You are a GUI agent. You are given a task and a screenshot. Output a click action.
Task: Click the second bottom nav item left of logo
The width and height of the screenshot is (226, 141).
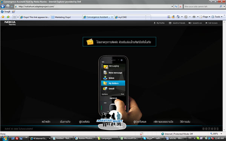pyautogui.click(x=65, y=122)
